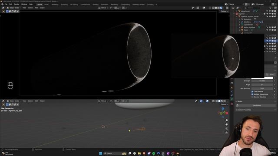Click the red X axis on navigation gizmo
Image resolution: width=278 pixels, height=156 pixels.
[227, 113]
